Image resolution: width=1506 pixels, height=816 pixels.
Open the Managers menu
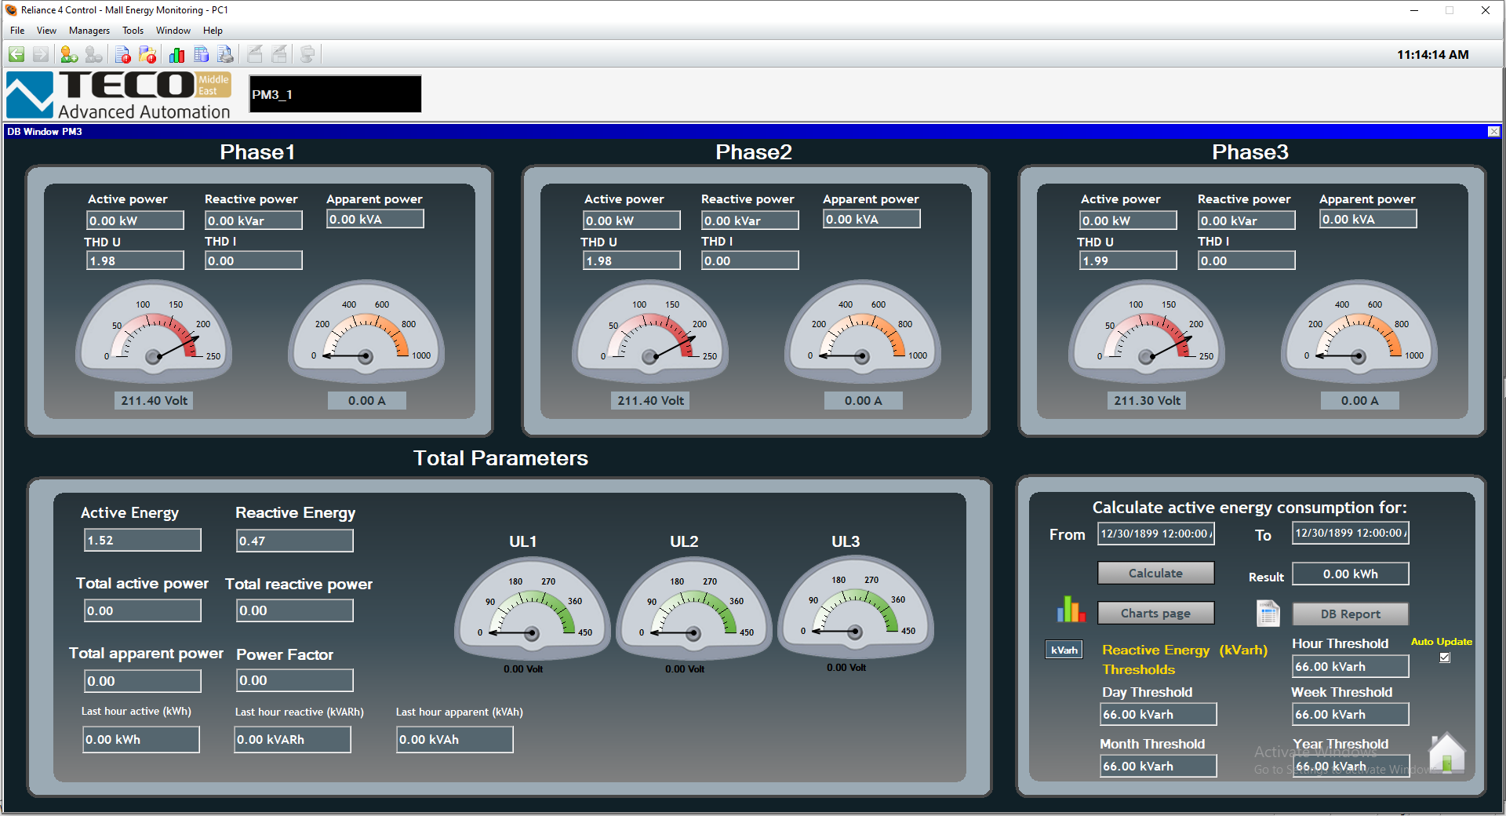coord(89,31)
